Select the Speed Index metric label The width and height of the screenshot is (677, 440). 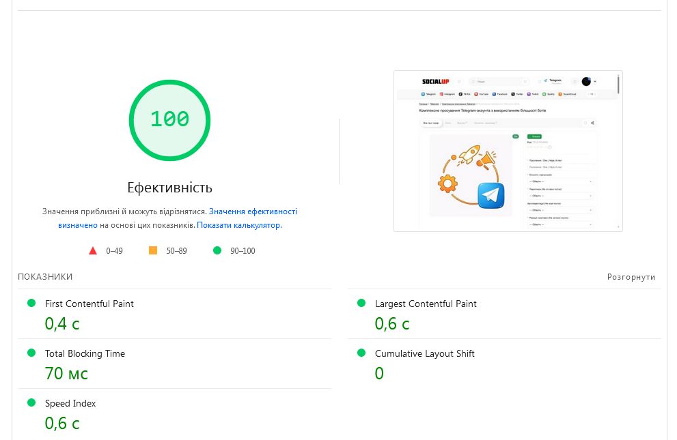pyautogui.click(x=70, y=403)
